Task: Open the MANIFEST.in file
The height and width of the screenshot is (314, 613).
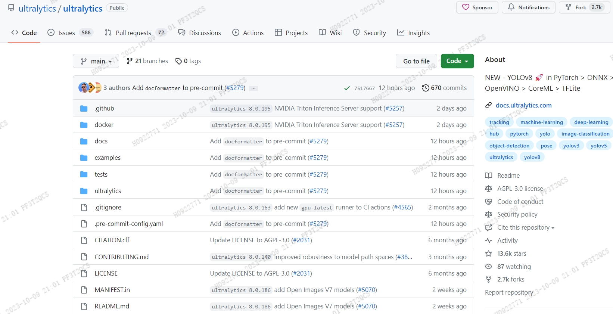Action: pos(112,290)
